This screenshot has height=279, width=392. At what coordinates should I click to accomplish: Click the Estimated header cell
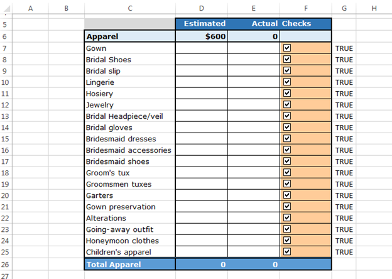point(202,24)
